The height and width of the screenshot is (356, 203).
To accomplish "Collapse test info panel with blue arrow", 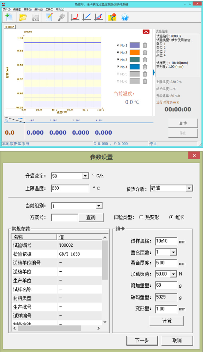I will click(x=154, y=73).
